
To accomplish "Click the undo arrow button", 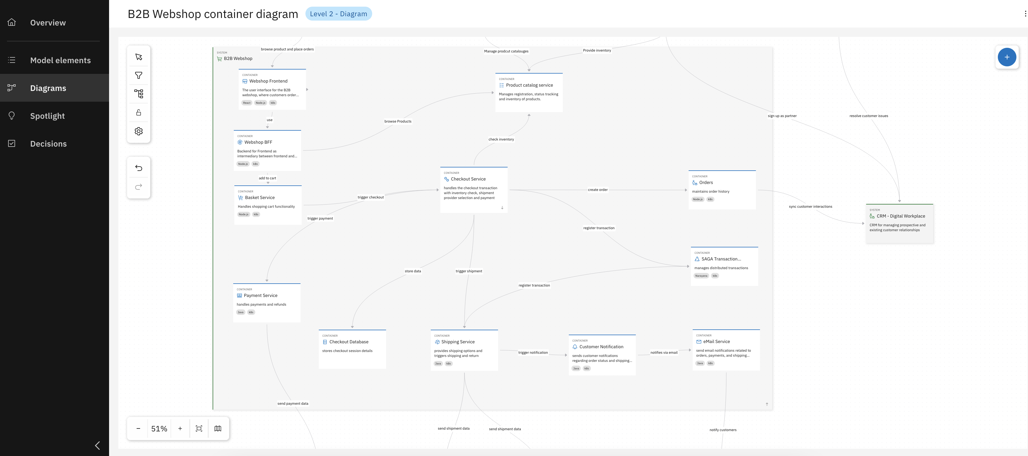I will tap(138, 168).
